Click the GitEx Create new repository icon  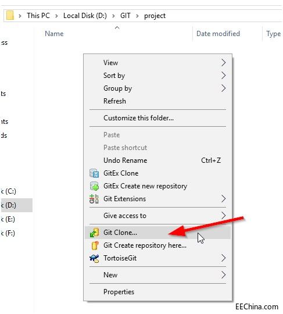pos(94,186)
